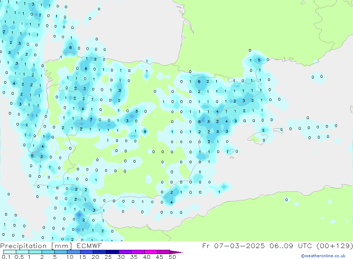Click the legend arrow tip above 50 mm
The image size is (353, 259).
[x=177, y=252]
